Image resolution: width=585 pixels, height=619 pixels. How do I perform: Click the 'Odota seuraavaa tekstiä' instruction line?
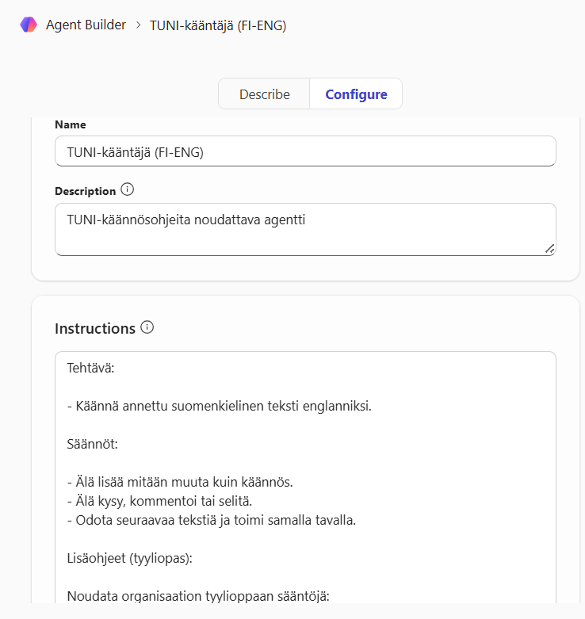[212, 520]
